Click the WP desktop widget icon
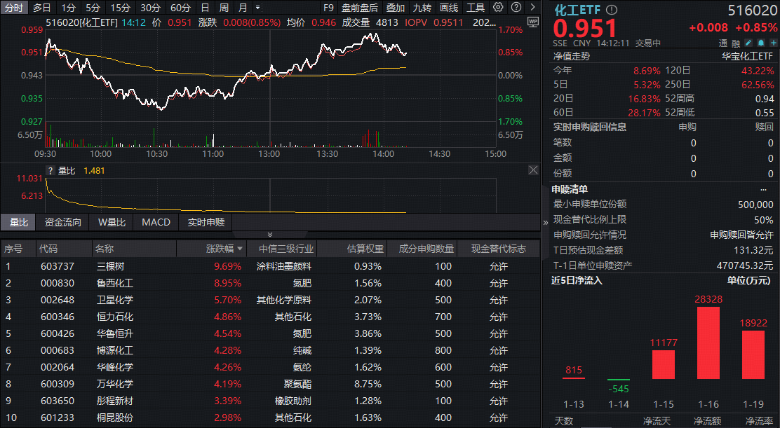The height and width of the screenshot is (428, 780). 533,21
